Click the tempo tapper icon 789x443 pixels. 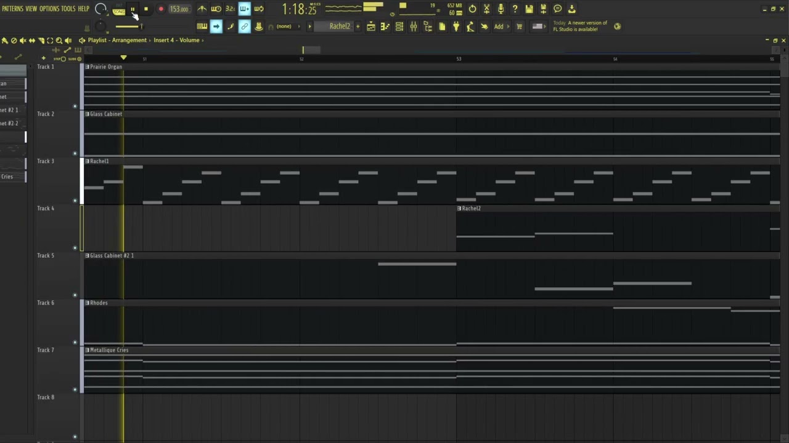(x=470, y=26)
